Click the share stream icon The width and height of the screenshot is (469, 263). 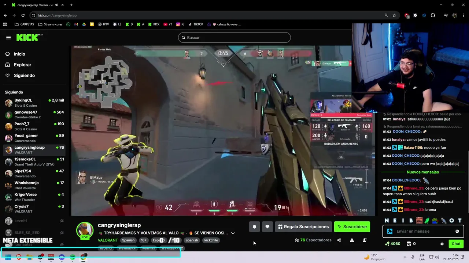click(339, 240)
